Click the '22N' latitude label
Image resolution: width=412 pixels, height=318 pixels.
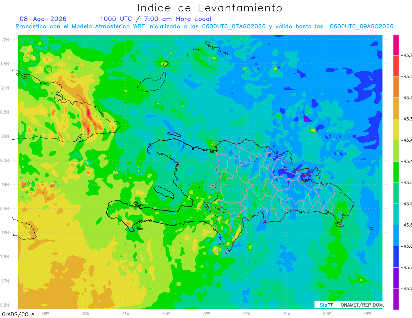(5, 40)
